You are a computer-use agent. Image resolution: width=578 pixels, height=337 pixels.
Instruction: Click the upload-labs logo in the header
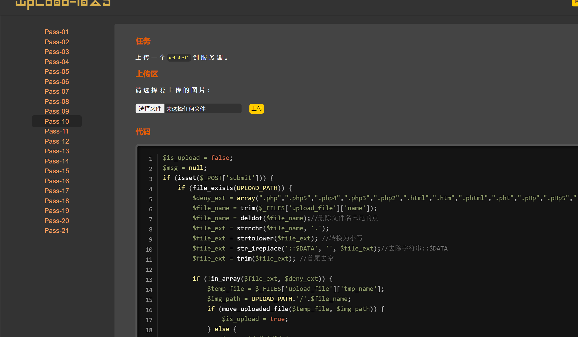[63, 4]
